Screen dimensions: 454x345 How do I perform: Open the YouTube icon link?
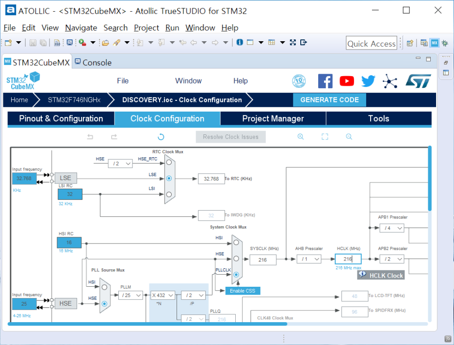[x=347, y=81]
